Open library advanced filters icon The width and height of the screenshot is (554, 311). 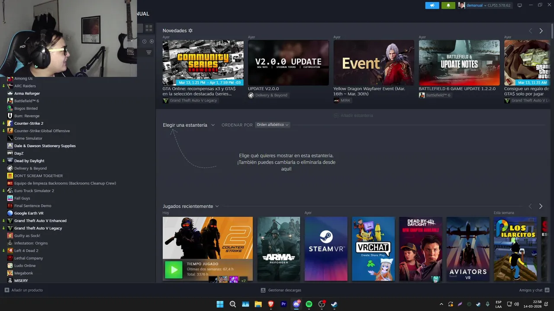148,52
